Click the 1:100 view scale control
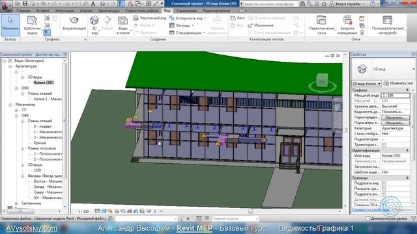 pos(83,211)
